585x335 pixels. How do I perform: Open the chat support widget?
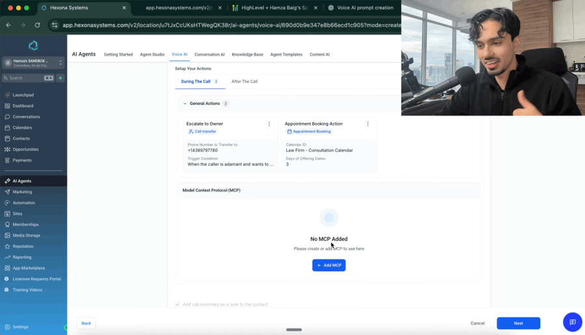[x=572, y=322]
